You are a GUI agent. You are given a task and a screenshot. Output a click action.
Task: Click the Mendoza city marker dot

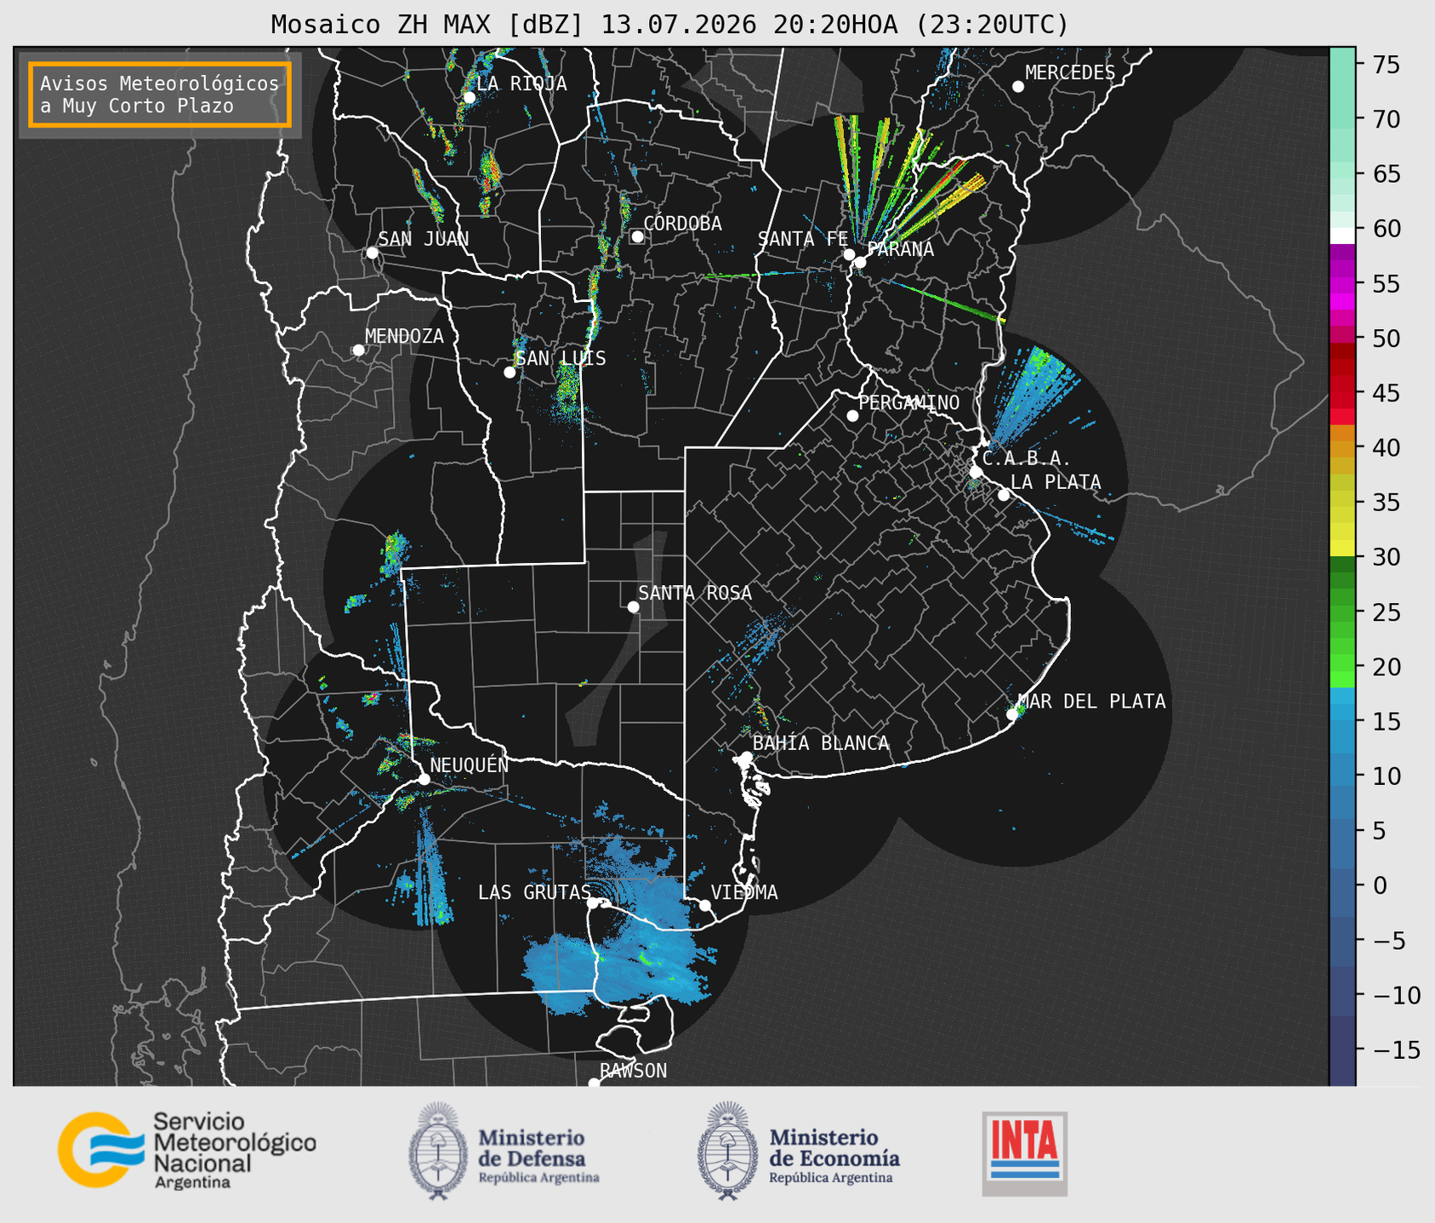tap(358, 350)
